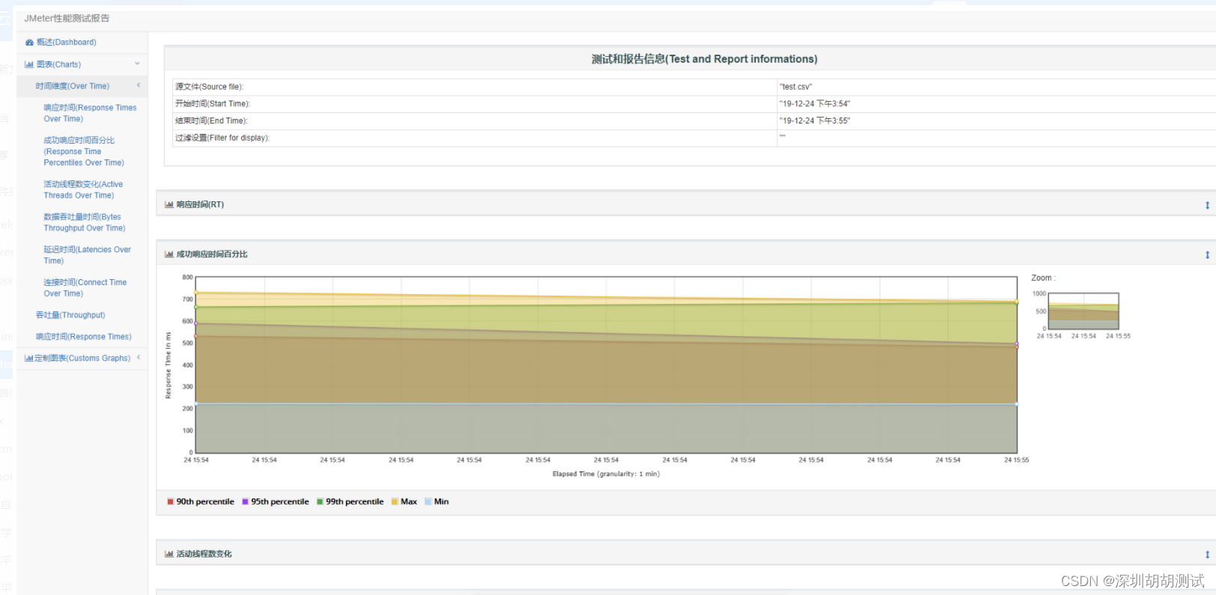Open the Dashboard overview link
The height and width of the screenshot is (595, 1216).
click(66, 43)
